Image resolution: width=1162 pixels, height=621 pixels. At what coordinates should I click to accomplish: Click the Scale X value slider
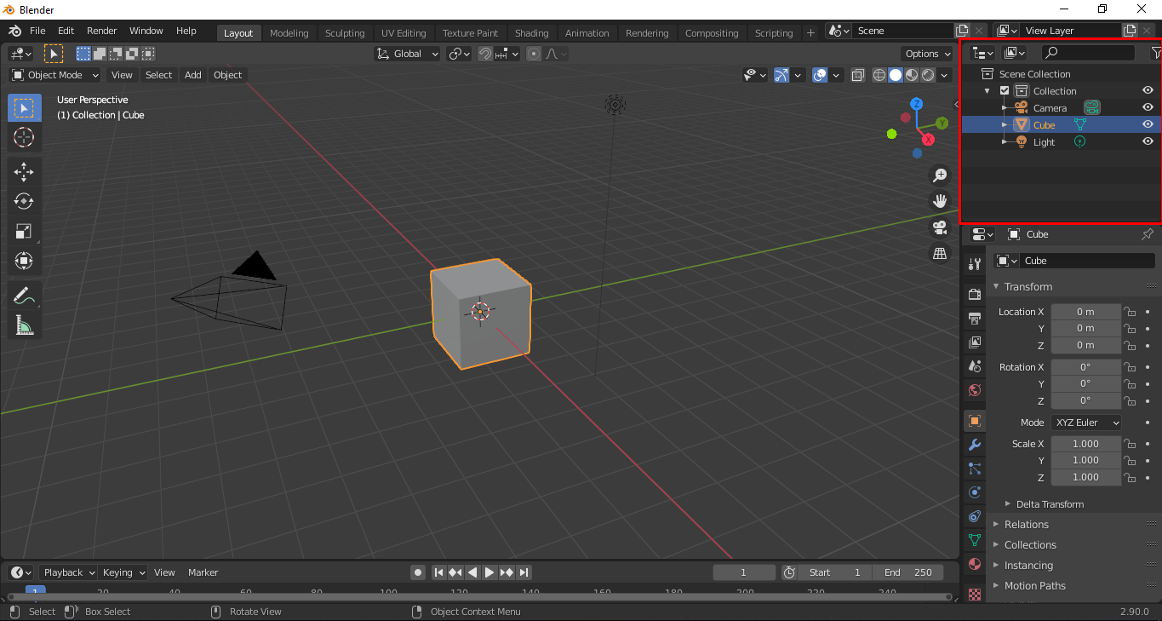pos(1085,443)
